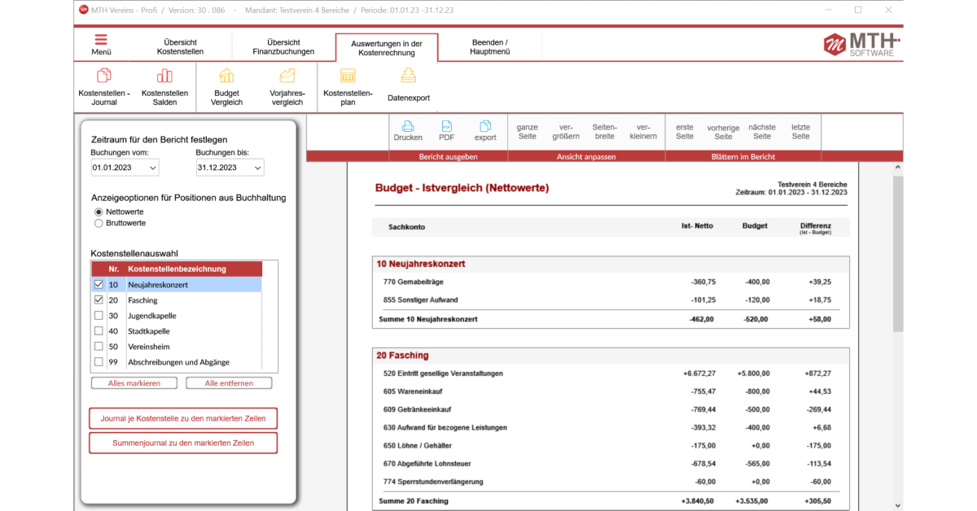
Task: Open the Budget Vergleich icon
Action: [226, 76]
